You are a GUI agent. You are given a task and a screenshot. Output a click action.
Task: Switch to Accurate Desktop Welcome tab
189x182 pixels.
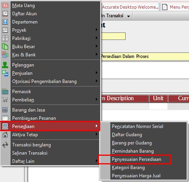pyautogui.click(x=130, y=7)
